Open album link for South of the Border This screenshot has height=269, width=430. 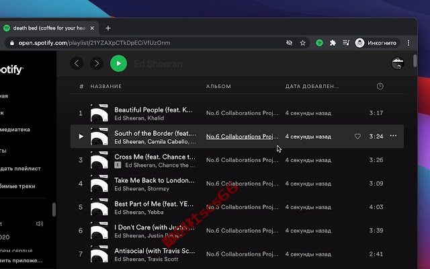pyautogui.click(x=242, y=137)
